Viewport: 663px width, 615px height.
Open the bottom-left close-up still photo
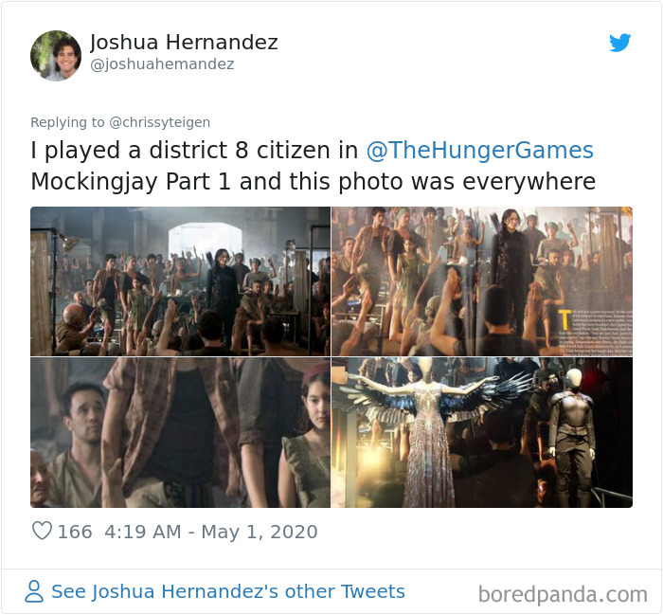click(180, 433)
